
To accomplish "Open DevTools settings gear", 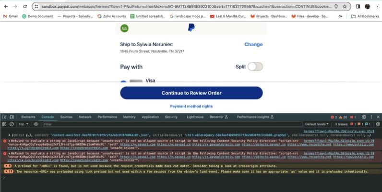I will (x=364, y=117).
